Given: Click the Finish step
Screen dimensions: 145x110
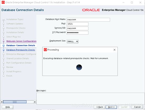Looking at the screenshot, I should pyautogui.click(x=9, y=76).
